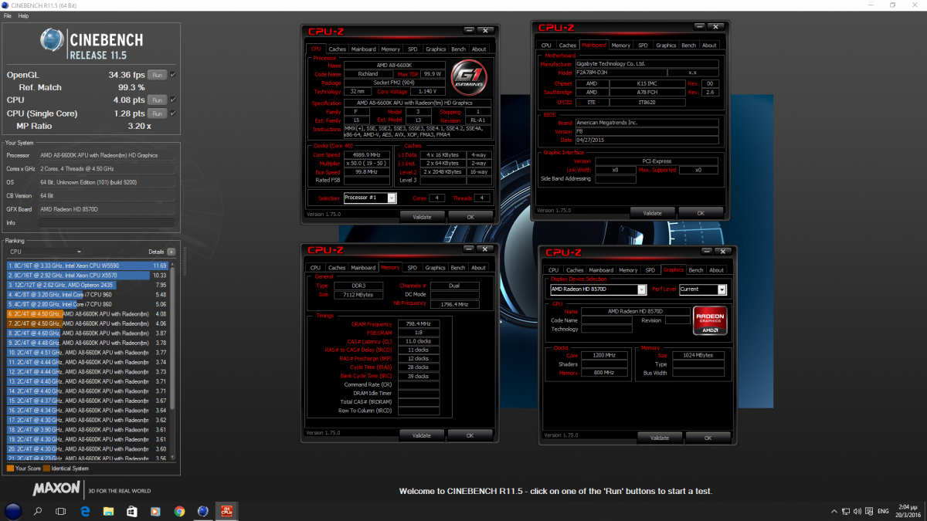Click the DRAM Frequency 798.4 MHz value
Image resolution: width=927 pixels, height=521 pixels.
point(419,323)
